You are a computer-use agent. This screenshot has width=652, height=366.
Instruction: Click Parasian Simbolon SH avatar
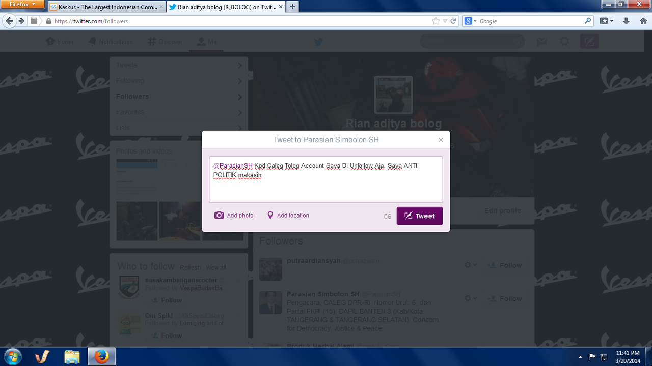[x=270, y=302]
